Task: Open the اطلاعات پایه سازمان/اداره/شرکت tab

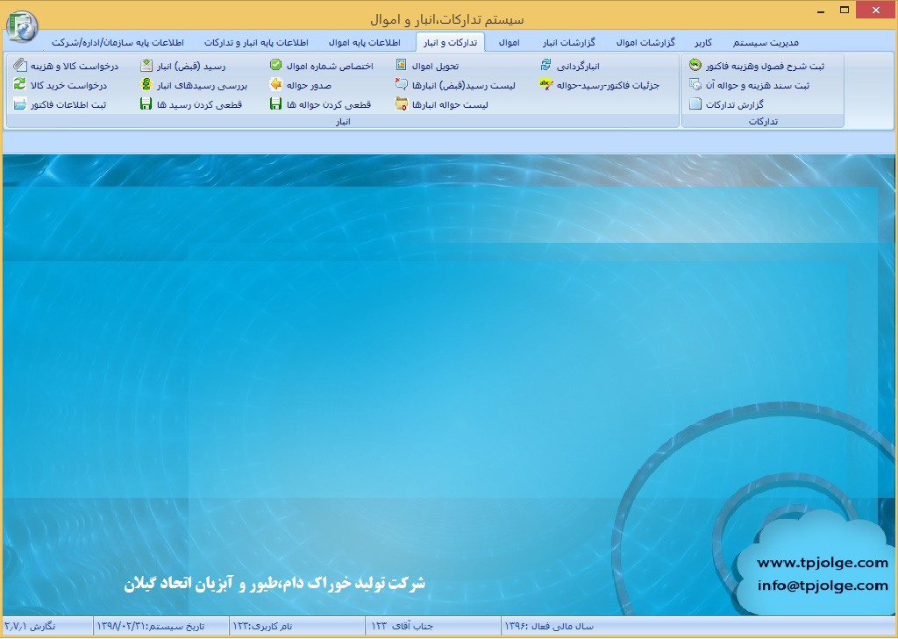Action: tap(118, 42)
